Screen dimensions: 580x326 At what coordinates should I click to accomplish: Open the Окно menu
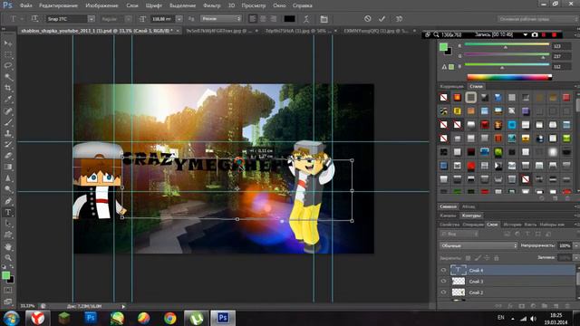pos(279,5)
